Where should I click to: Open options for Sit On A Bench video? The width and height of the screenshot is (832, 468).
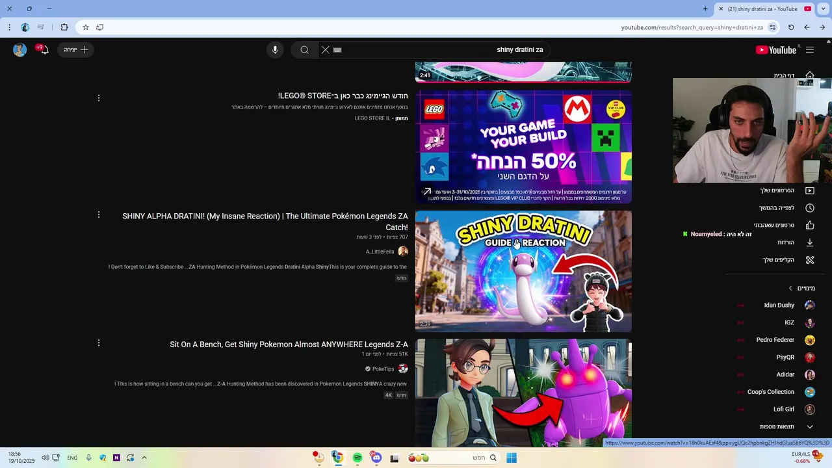tap(99, 343)
